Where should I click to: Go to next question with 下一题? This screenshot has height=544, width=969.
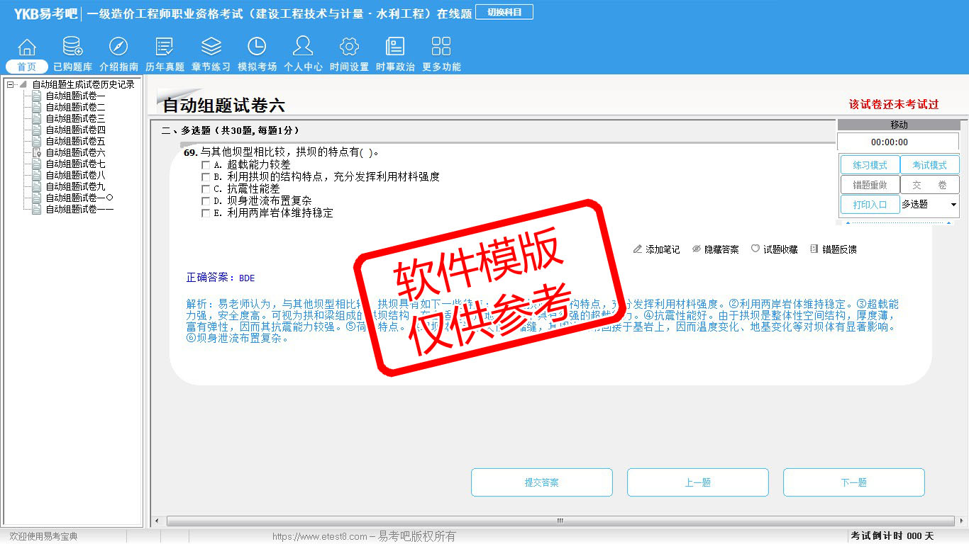(x=853, y=482)
